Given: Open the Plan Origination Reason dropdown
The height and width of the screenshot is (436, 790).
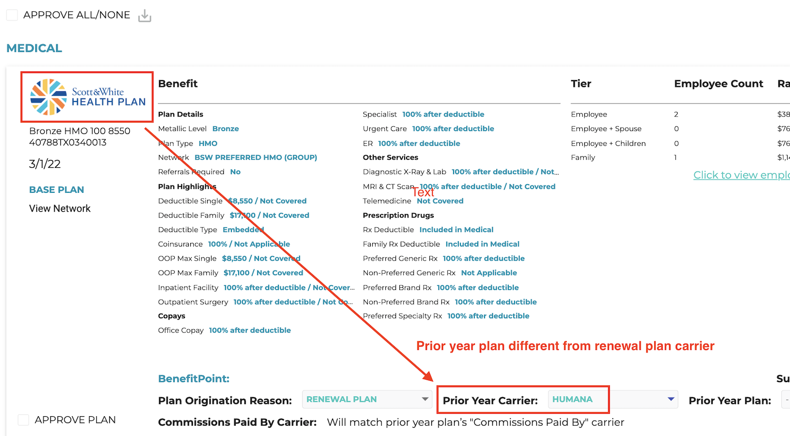Looking at the screenshot, I should (366, 399).
